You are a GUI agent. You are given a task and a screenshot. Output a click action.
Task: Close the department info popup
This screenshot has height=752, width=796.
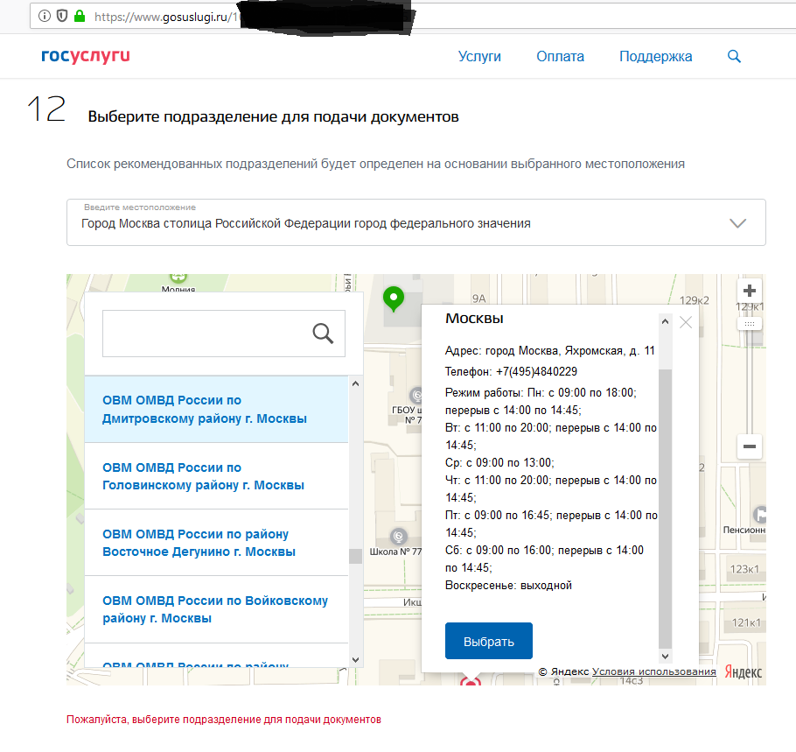(x=686, y=323)
